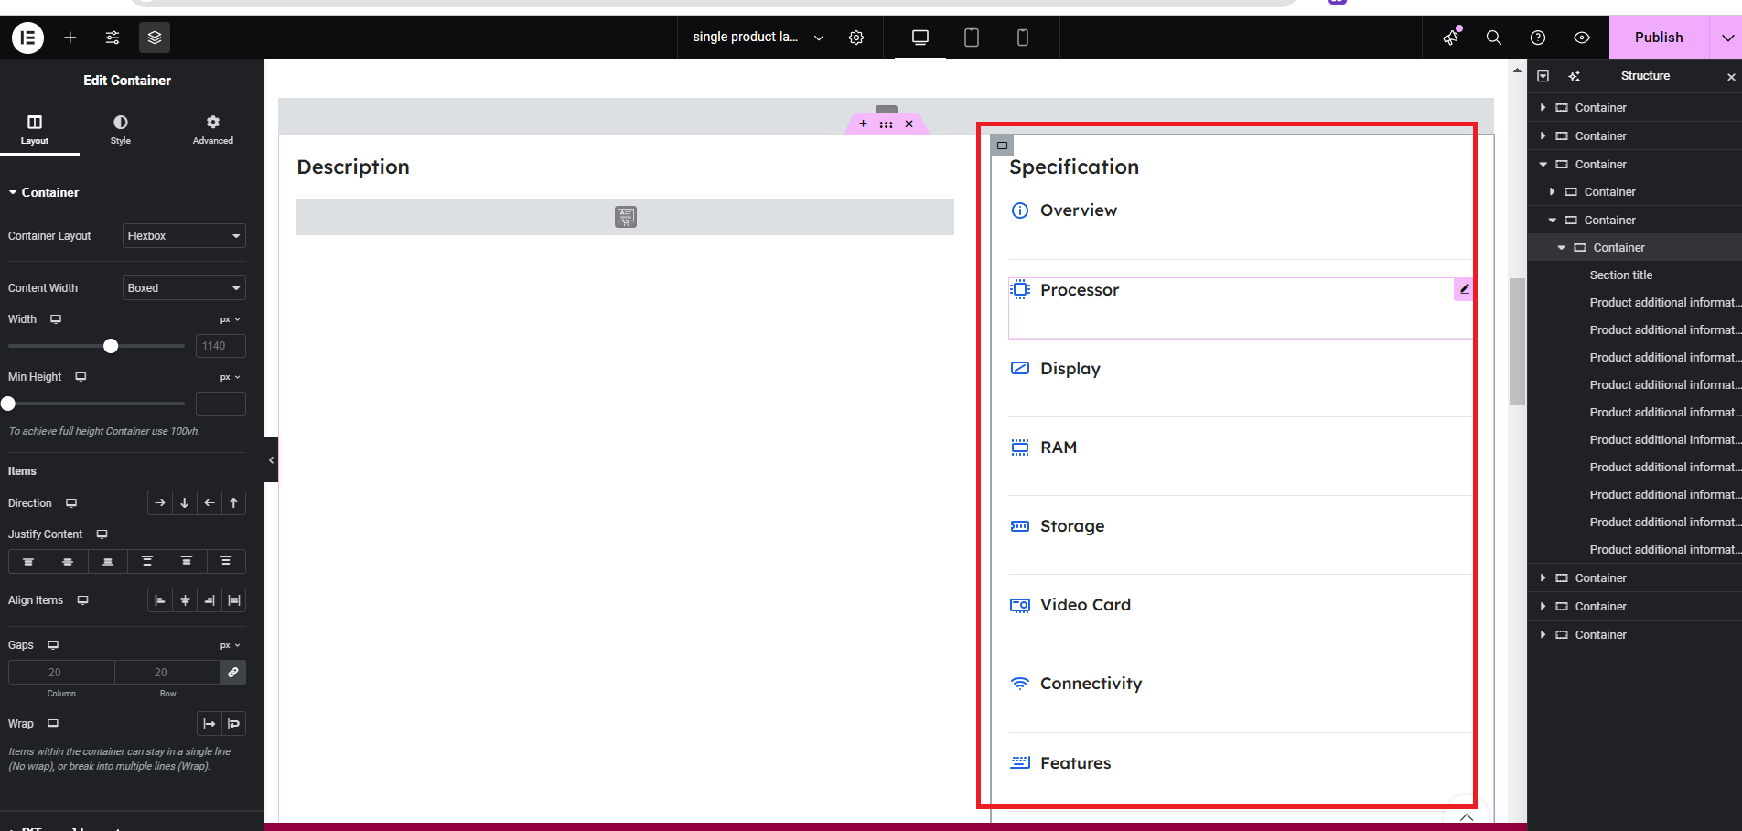Open the Container Layout Flexbox dropdown
The height and width of the screenshot is (831, 1742).
point(184,236)
